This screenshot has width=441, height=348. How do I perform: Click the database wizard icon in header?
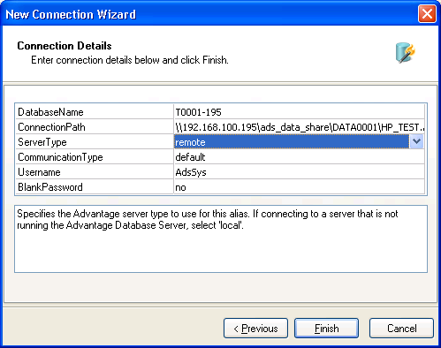click(406, 53)
